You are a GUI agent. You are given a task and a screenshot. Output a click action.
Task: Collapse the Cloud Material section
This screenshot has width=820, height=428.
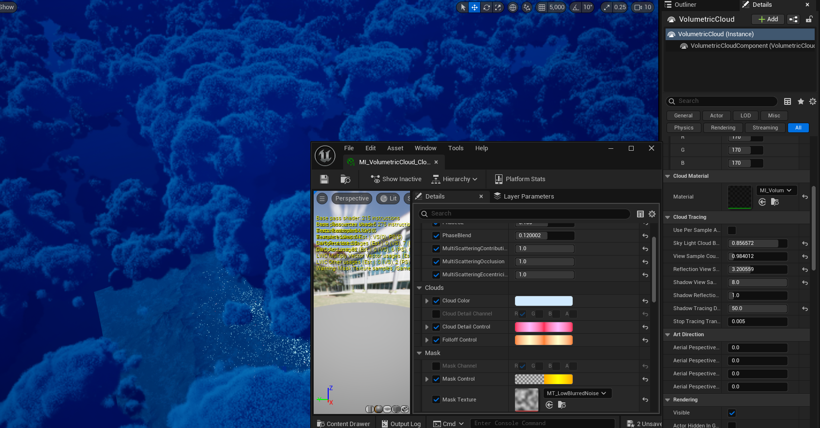click(x=668, y=176)
